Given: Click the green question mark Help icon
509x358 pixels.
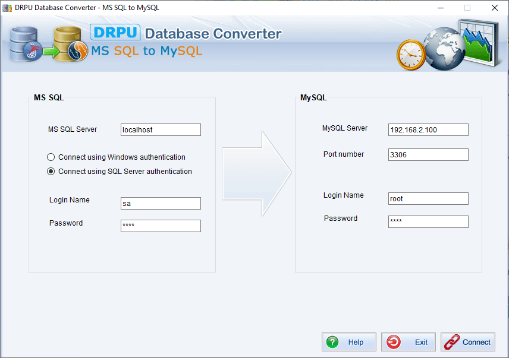Looking at the screenshot, I should pos(332,342).
